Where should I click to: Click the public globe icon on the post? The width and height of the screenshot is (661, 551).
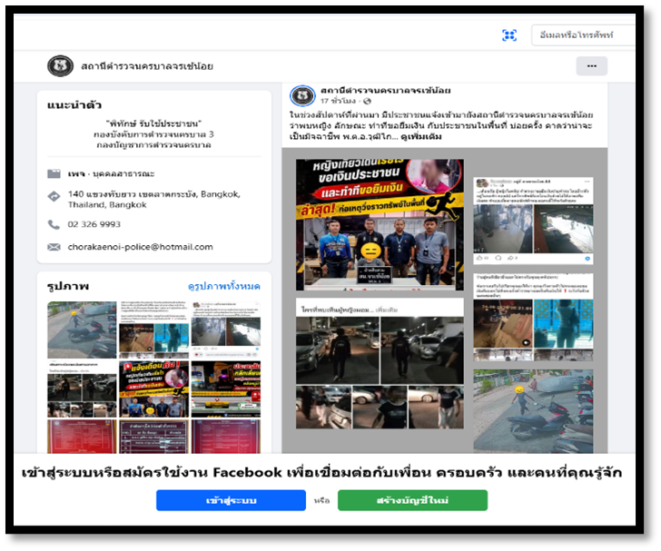coord(367,101)
